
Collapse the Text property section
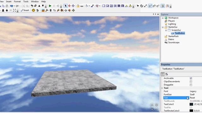[x=162, y=88]
